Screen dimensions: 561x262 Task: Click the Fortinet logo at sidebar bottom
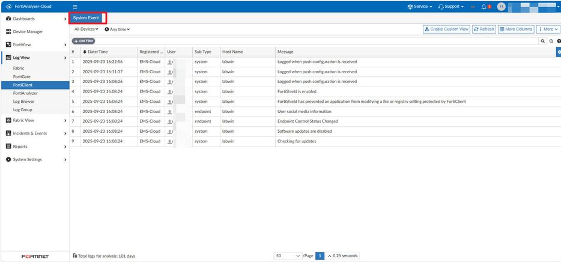tap(35, 256)
